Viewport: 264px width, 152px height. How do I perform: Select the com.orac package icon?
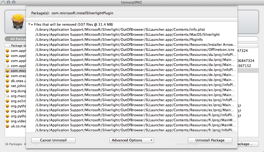[7, 76]
